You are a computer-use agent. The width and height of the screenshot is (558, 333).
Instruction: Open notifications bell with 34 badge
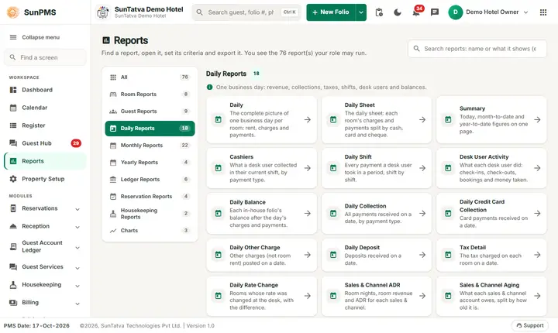point(416,12)
